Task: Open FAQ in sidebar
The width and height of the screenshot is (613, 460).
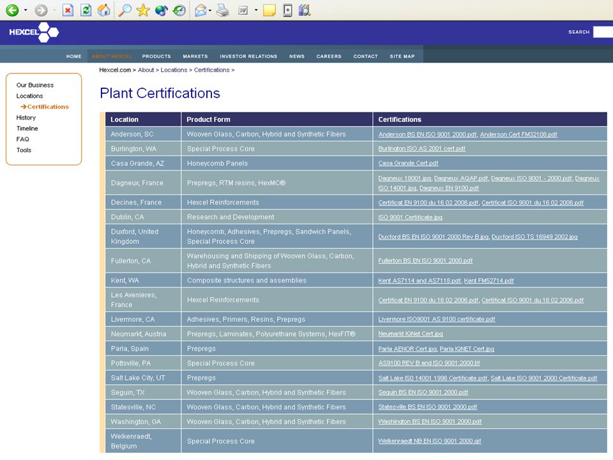Action: (x=23, y=139)
